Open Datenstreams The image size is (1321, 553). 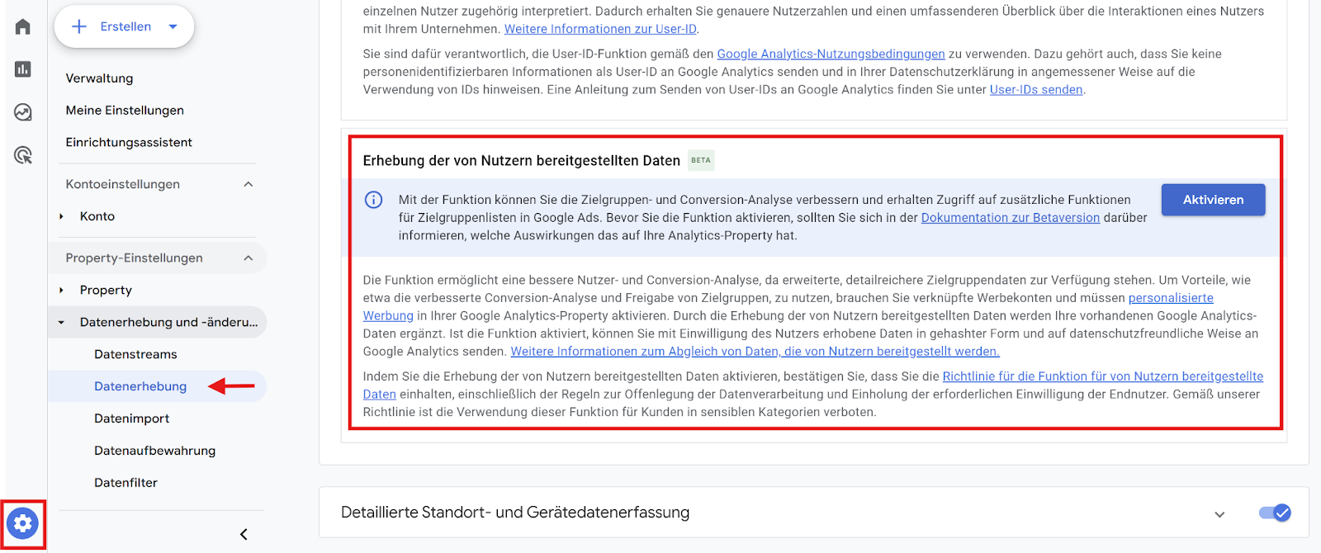(135, 355)
